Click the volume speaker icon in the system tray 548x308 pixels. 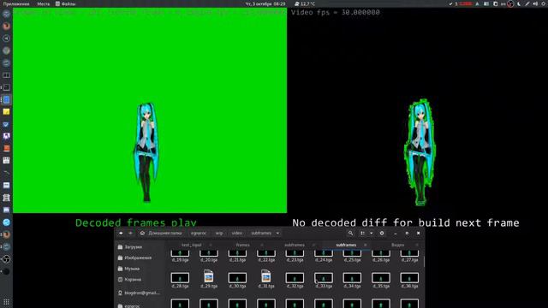point(535,3)
